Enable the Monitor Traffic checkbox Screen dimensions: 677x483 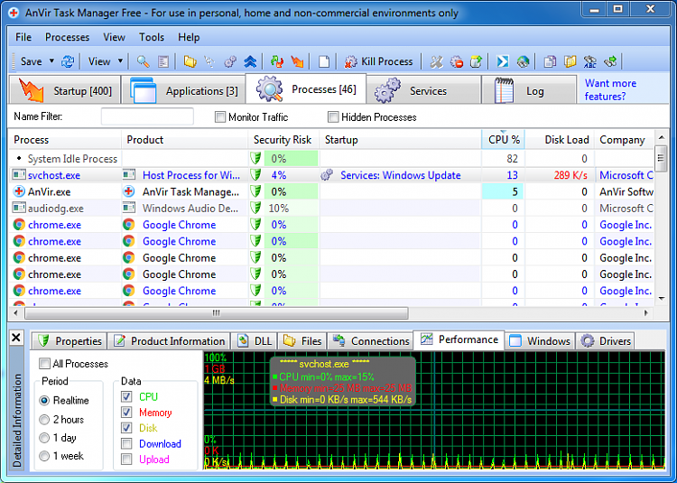pos(220,117)
